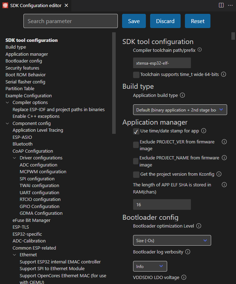Viewport: 236px width, 284px height.
Task: Click the left tree panel scrollbar
Action: [114, 83]
